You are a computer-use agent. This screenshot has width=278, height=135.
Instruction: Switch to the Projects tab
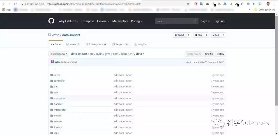point(120,44)
